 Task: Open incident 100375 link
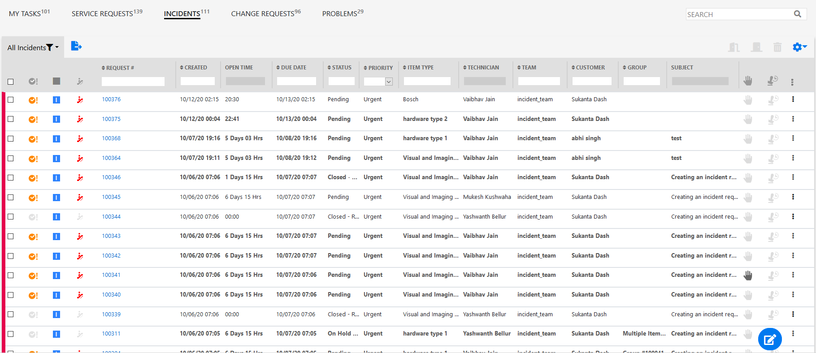(x=111, y=119)
